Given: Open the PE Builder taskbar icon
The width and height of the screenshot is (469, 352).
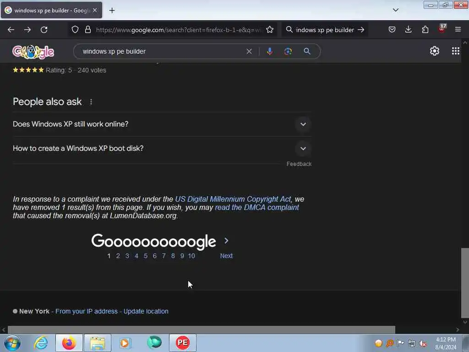Looking at the screenshot, I should (x=183, y=343).
